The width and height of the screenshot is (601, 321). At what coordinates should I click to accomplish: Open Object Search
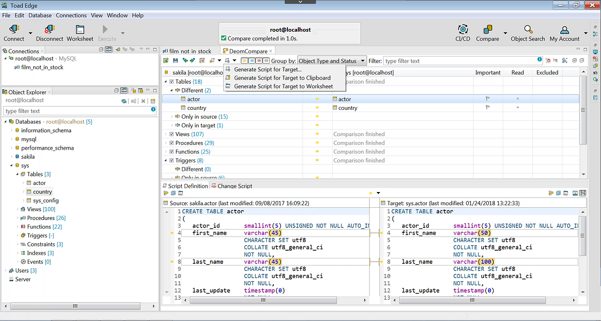tap(528, 30)
